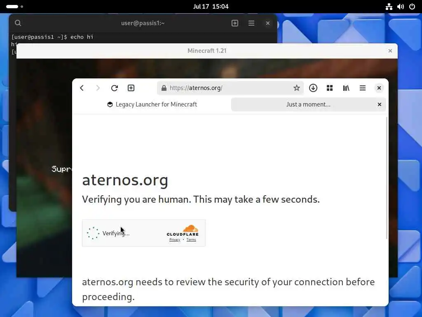Open a new terminal tab
Viewport: 422px width, 317px height.
click(x=234, y=23)
